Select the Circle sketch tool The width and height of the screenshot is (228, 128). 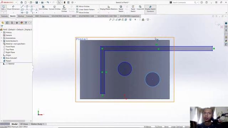click(x=27, y=6)
